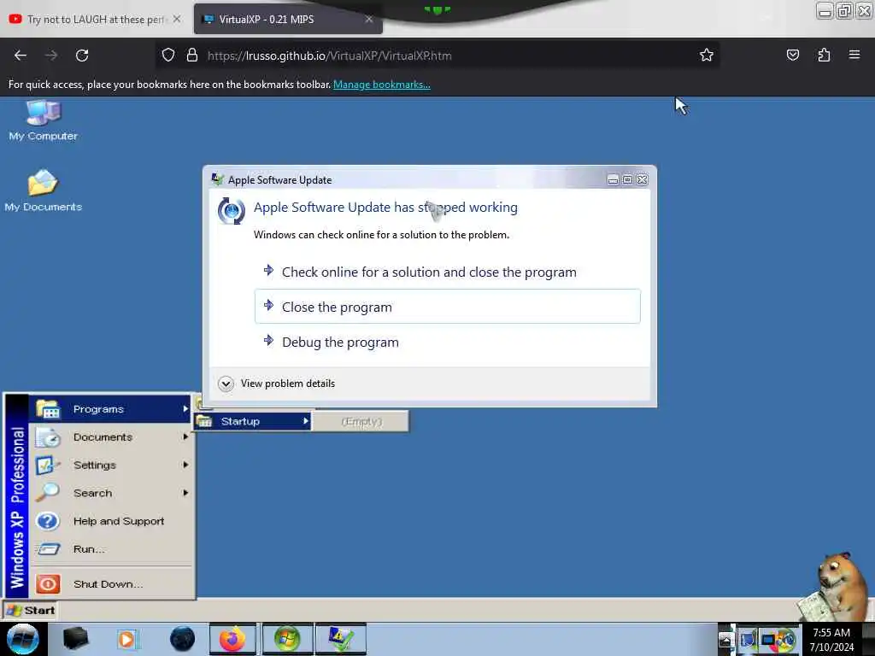
Task: Click the Settings control panel icon
Action: click(47, 466)
